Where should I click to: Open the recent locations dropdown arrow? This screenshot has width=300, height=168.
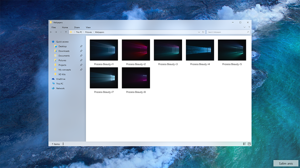coord(61,32)
